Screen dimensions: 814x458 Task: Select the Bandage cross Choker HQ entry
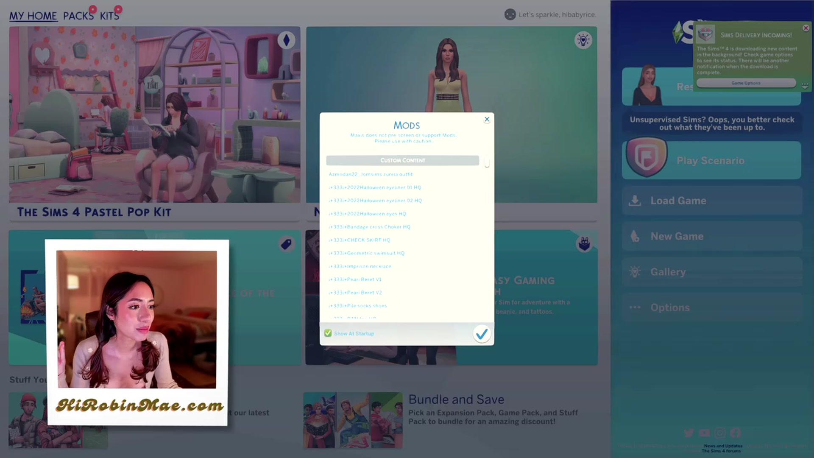click(369, 227)
